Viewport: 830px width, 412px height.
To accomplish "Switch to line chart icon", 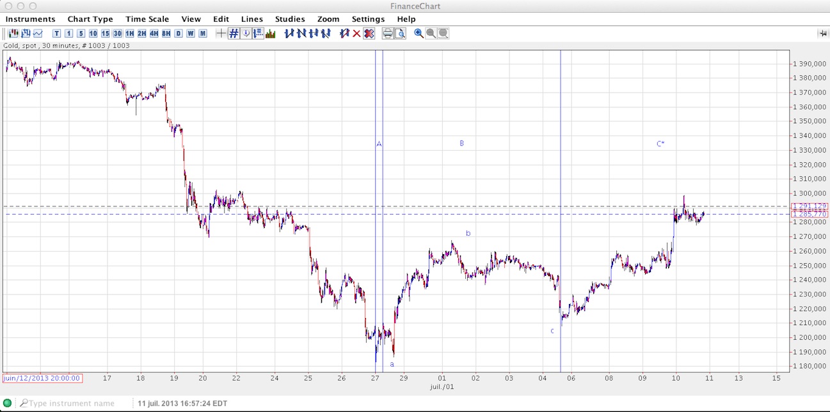I will [38, 33].
